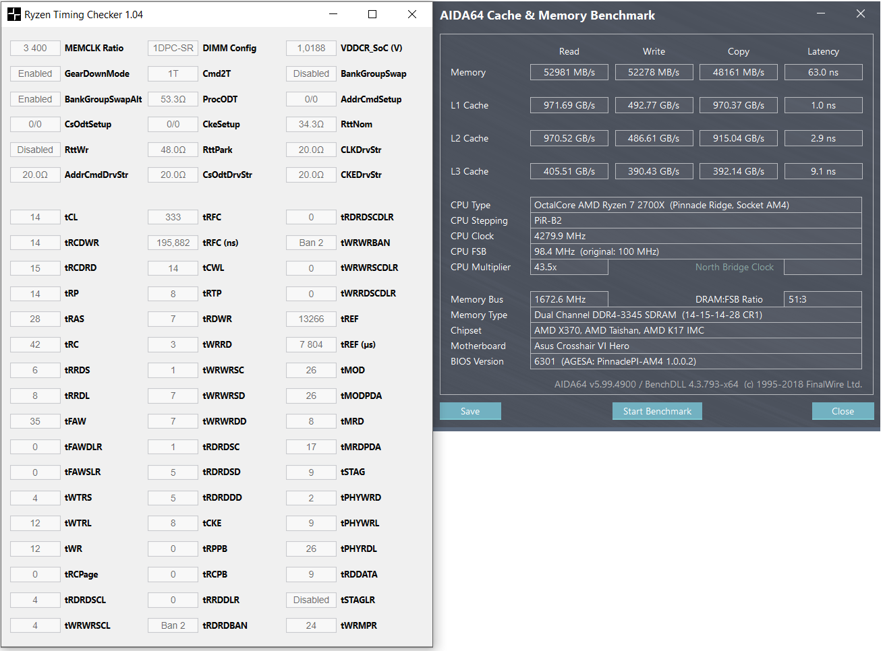Click the tRFC value 333

(x=173, y=217)
